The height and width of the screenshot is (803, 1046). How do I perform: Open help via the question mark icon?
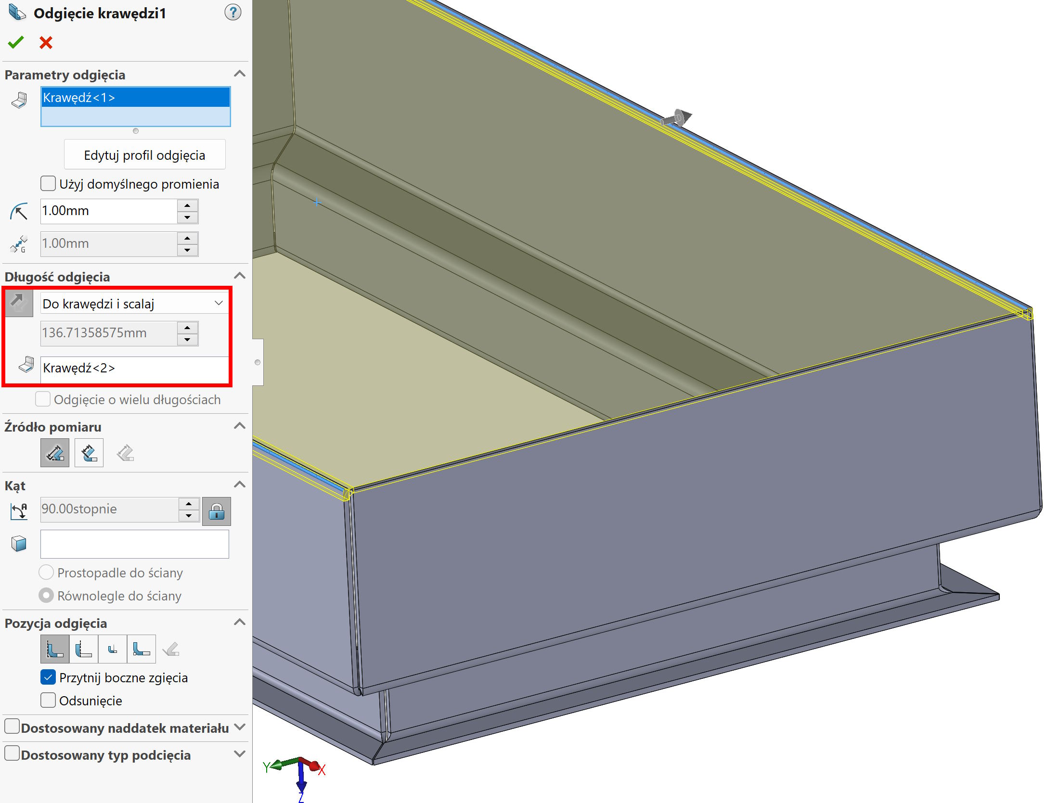(x=232, y=13)
